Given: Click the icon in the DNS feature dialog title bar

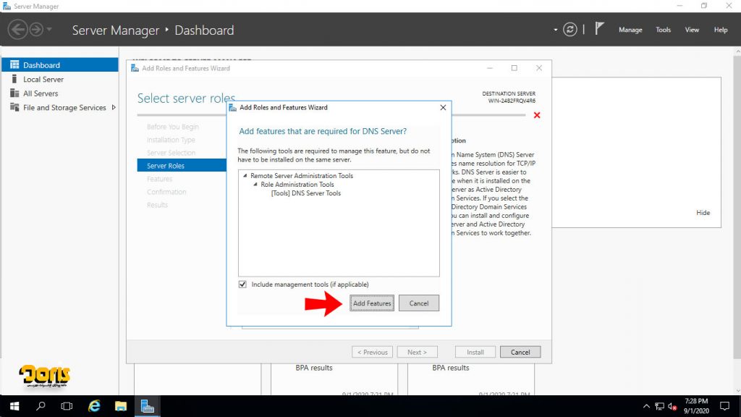Looking at the screenshot, I should [x=232, y=107].
